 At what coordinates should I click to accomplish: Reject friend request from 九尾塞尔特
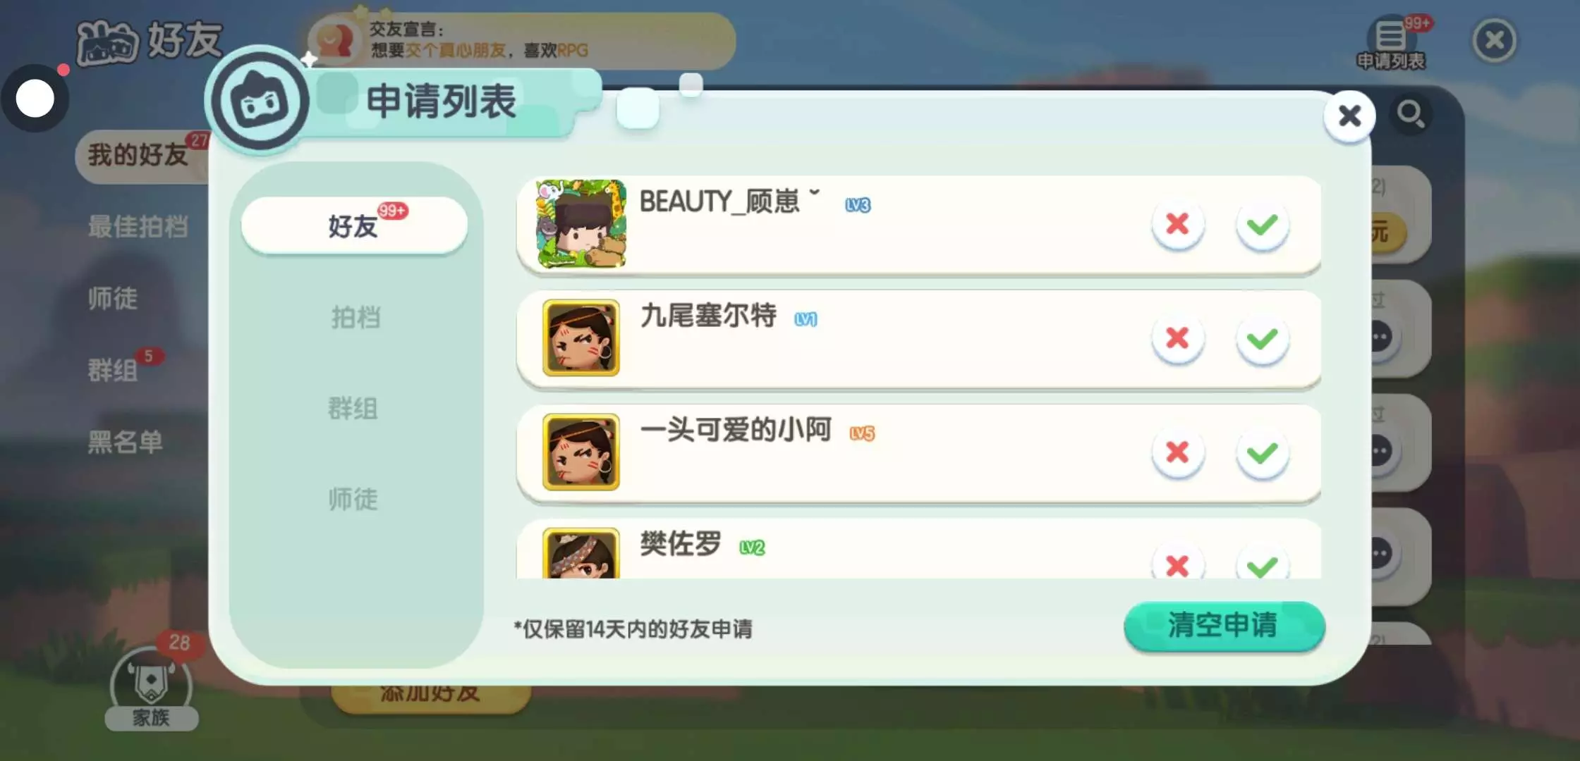coord(1177,339)
